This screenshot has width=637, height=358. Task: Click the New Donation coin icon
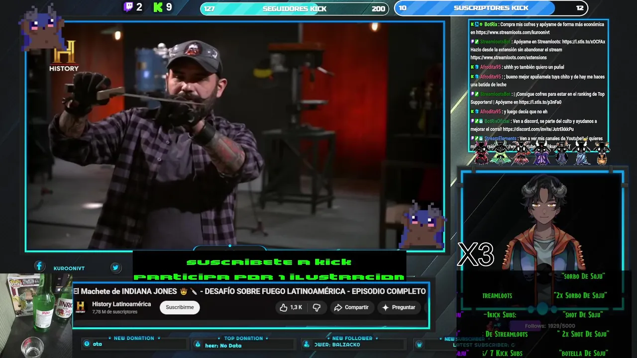(87, 344)
